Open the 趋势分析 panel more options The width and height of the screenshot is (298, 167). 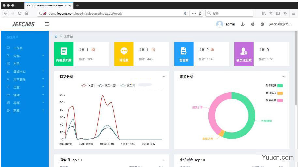coord(163,77)
